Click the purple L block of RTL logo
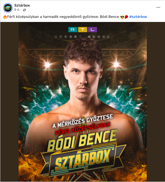This screenshot has height=182, width=165. tap(92, 29)
